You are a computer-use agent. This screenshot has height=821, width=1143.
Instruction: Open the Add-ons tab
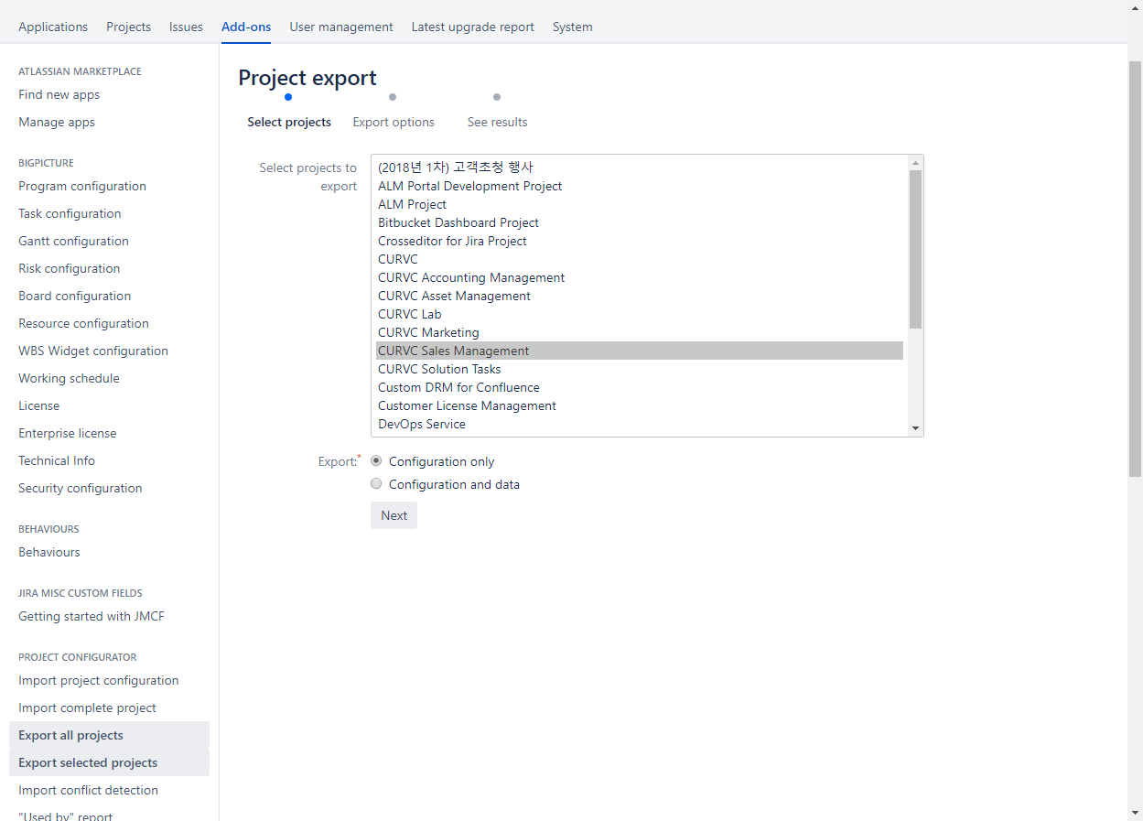(246, 27)
